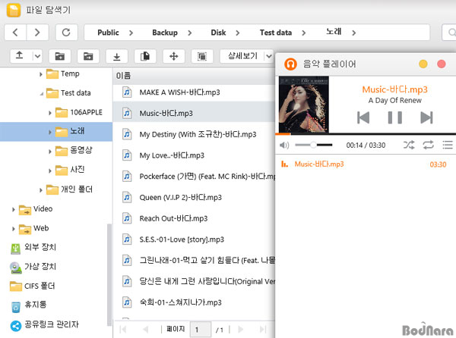This screenshot has height=338, width=456.
Task: Expand the 106APPLE folder node
Action: tap(49, 113)
